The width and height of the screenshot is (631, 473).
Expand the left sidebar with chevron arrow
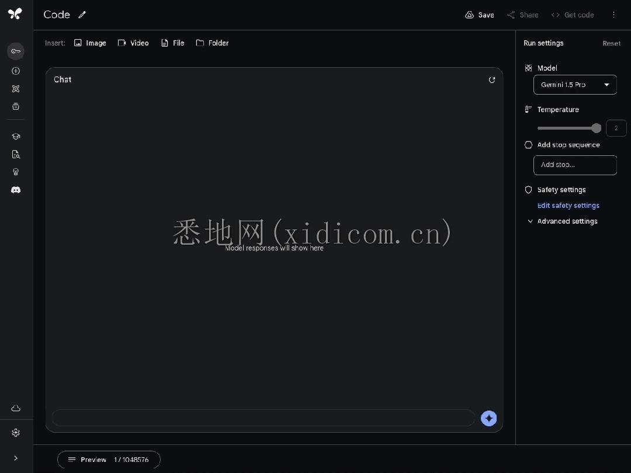[x=16, y=458]
